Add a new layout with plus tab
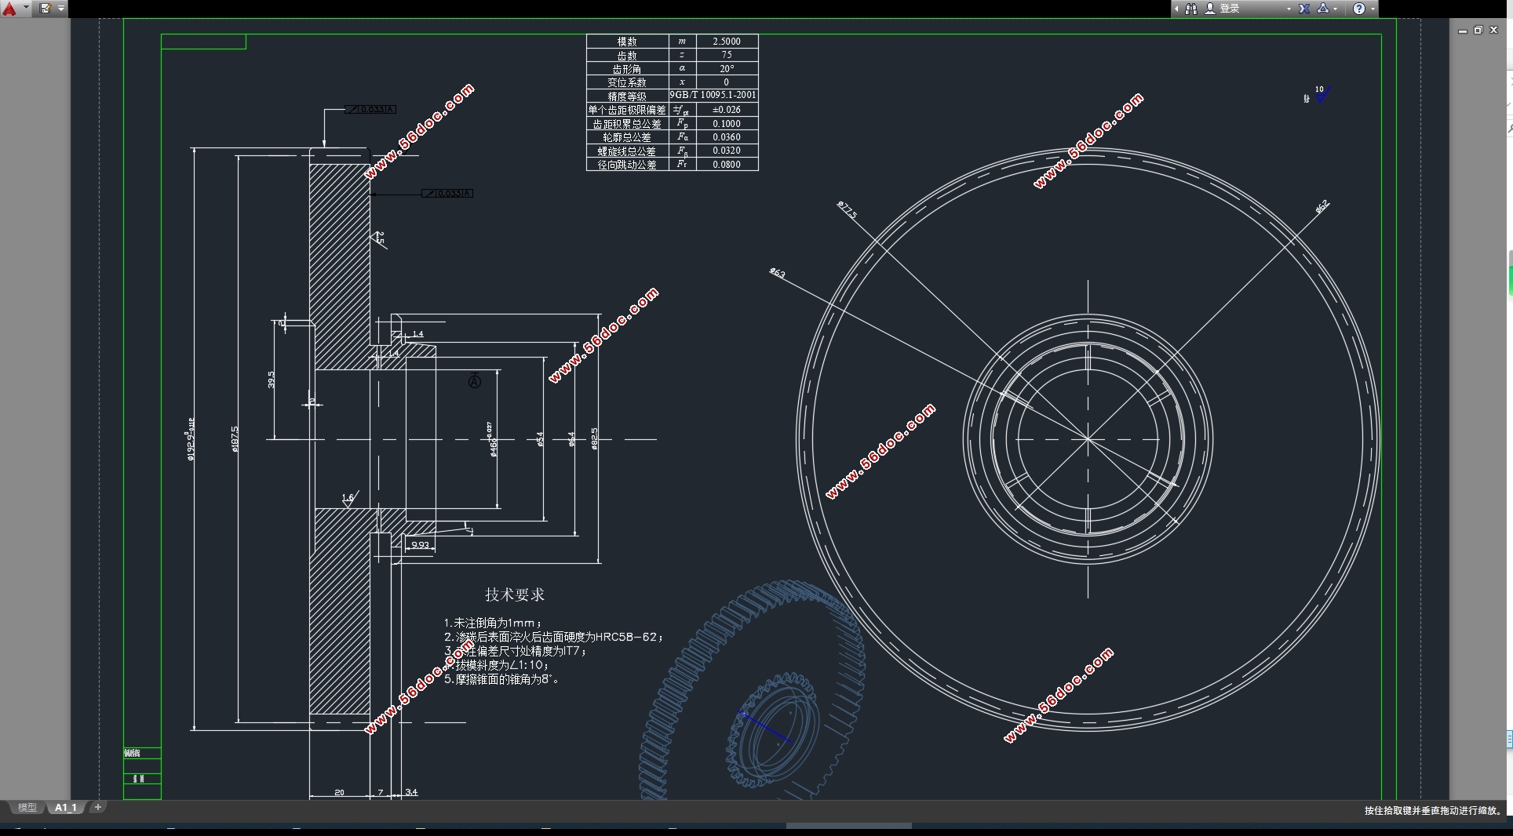 pyautogui.click(x=98, y=807)
